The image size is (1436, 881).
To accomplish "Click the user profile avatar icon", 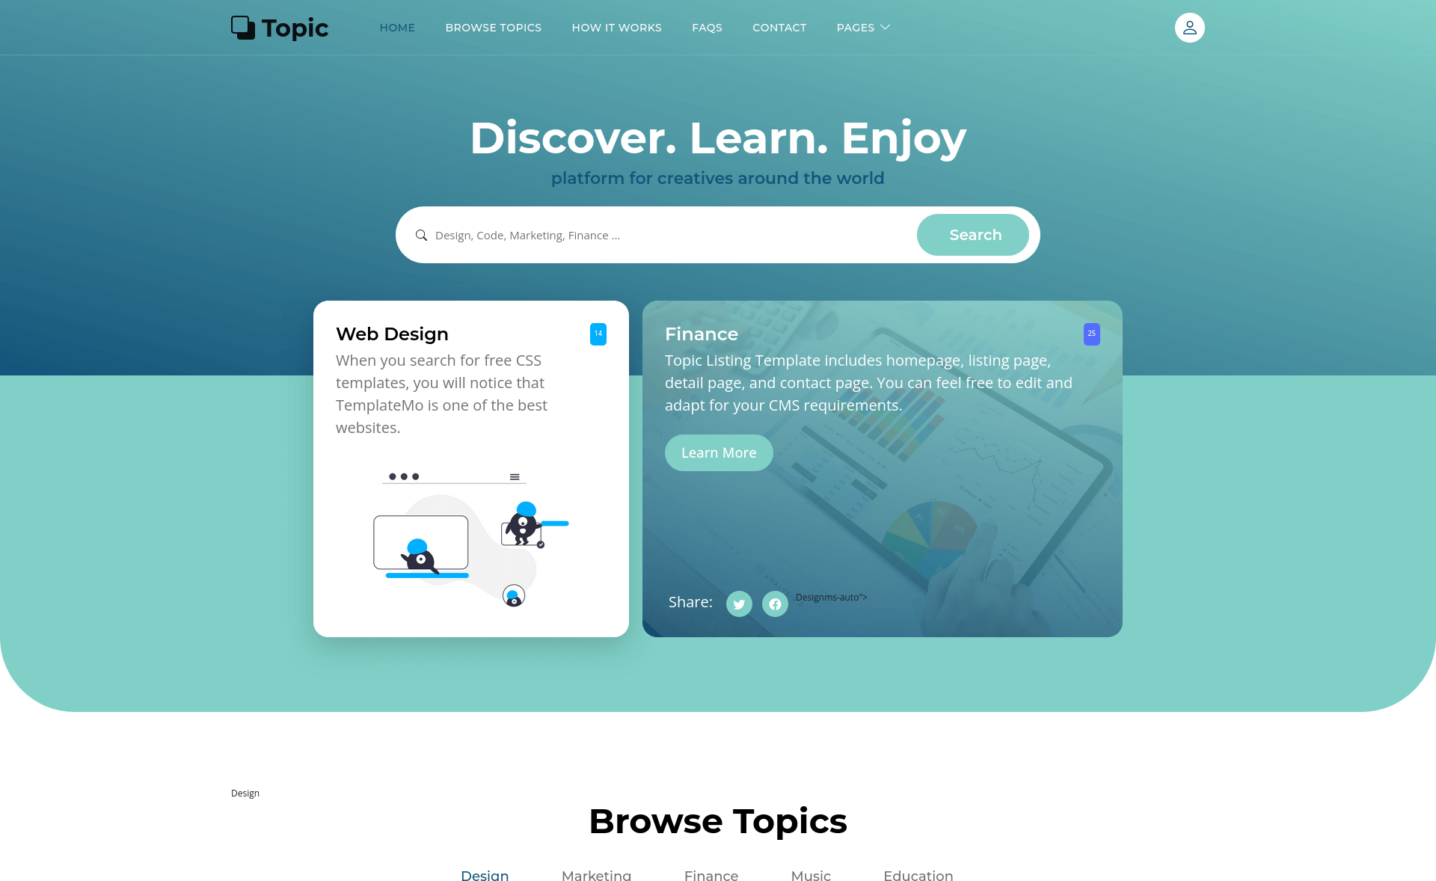I will tap(1188, 28).
